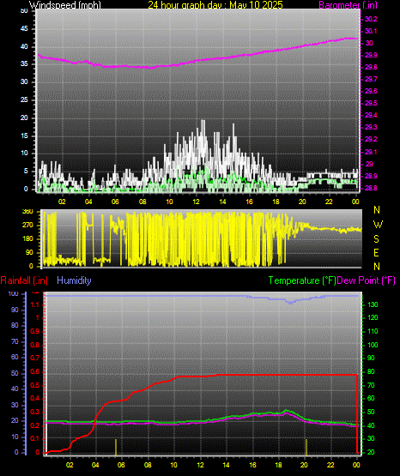
Task: Click the W compass label
Action: tap(378, 225)
